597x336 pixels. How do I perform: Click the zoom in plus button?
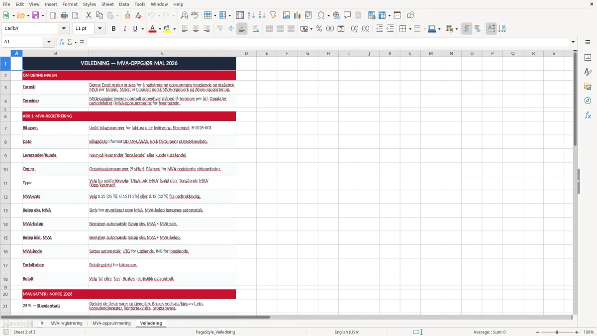pyautogui.click(x=577, y=332)
